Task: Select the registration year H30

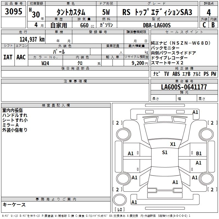Action: click(35, 13)
